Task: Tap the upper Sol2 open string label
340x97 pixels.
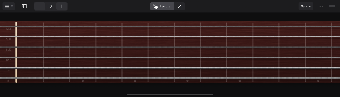Action: pos(9,39)
